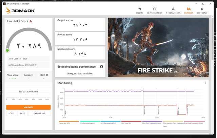
Task: Click the Combined score panel
Action: click(x=80, y=53)
